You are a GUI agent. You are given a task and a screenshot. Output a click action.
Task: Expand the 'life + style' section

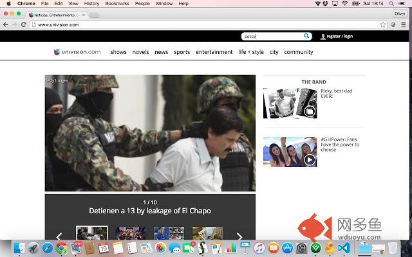(x=251, y=52)
